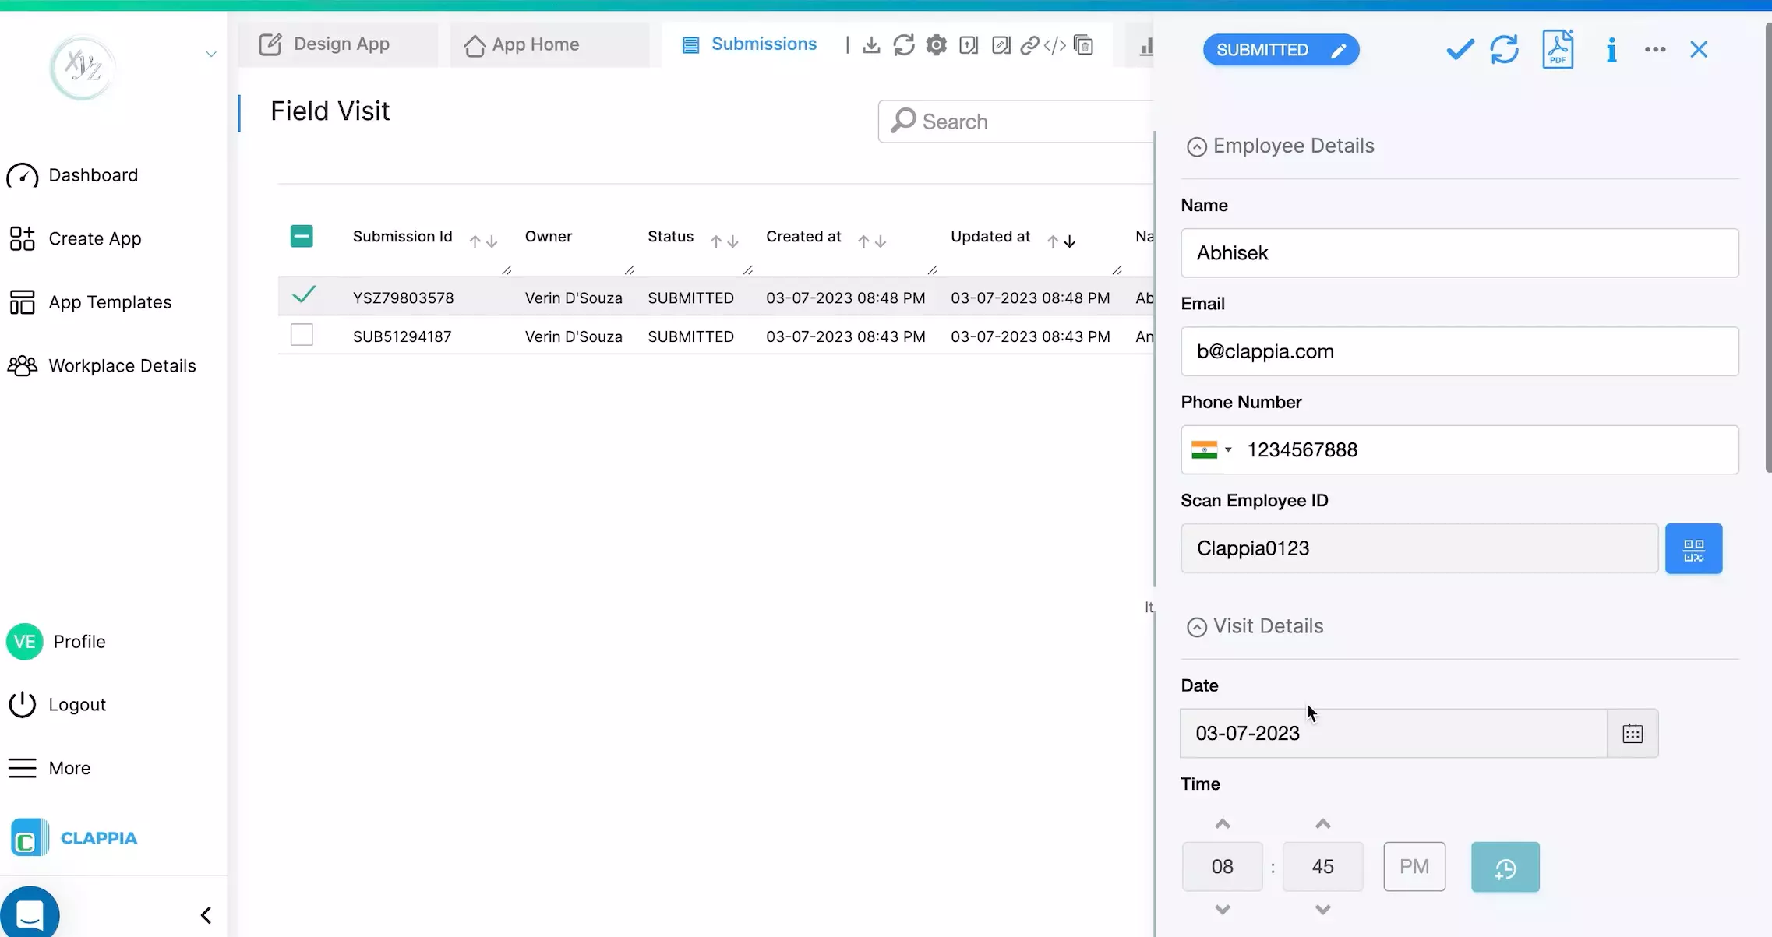Open the QR code scanner for Employee ID
The image size is (1772, 937).
click(1693, 548)
